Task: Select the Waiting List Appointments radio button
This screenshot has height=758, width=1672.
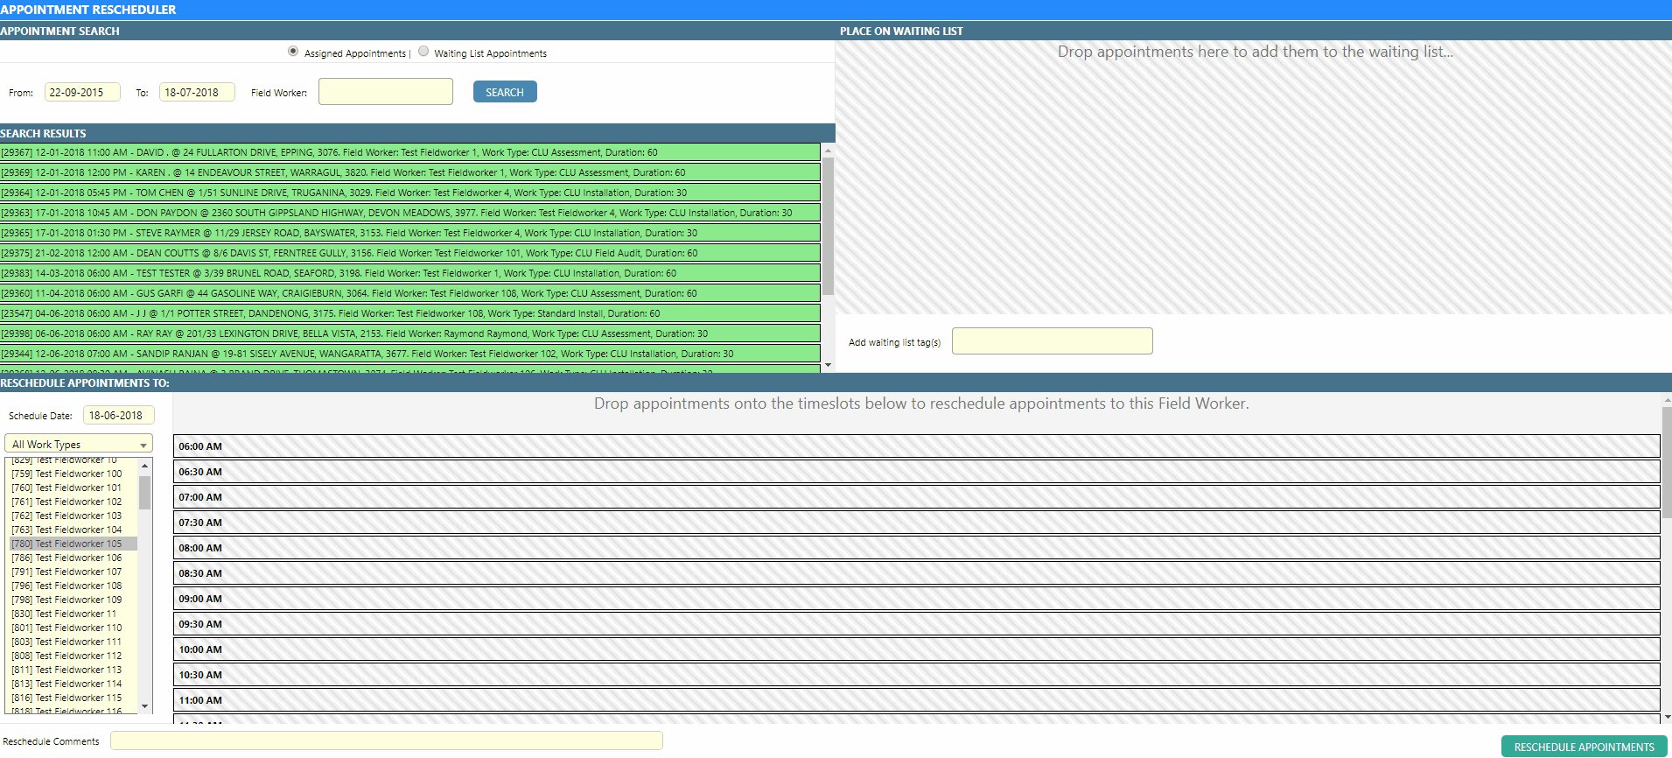Action: [x=423, y=52]
